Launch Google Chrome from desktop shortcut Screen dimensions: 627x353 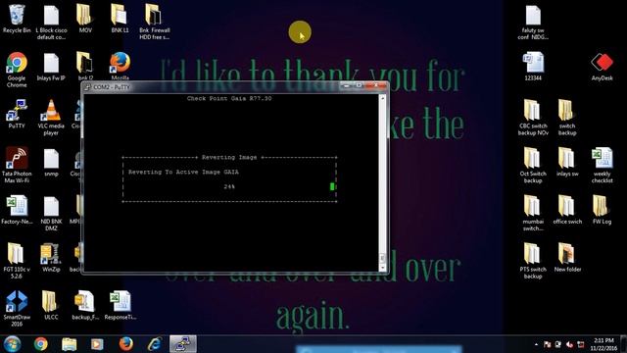[x=17, y=70]
